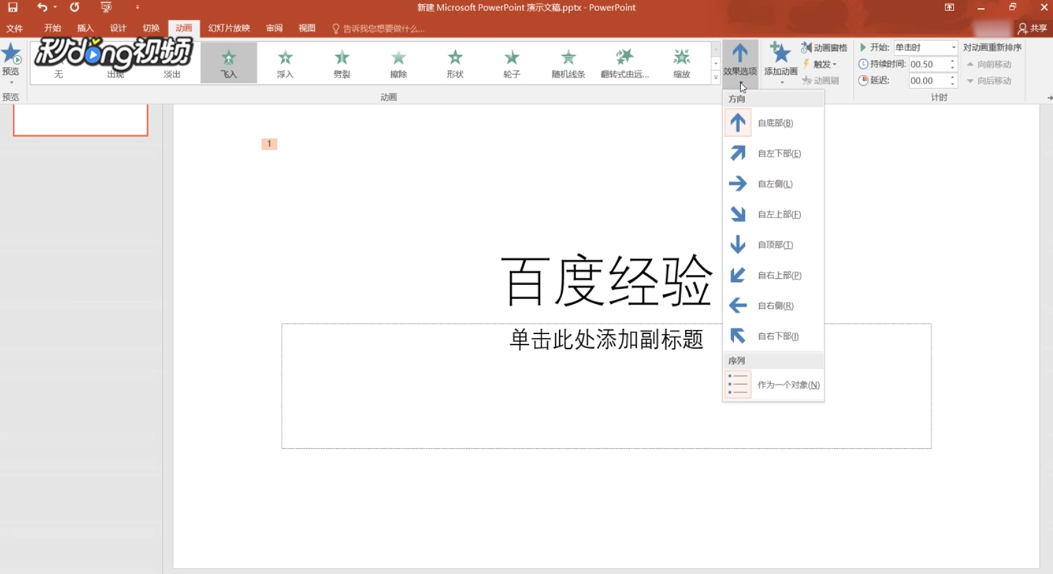Viewport: 1053px width, 574px height.
Task: Decrease 延迟 delay with down spinner
Action: [x=952, y=84]
